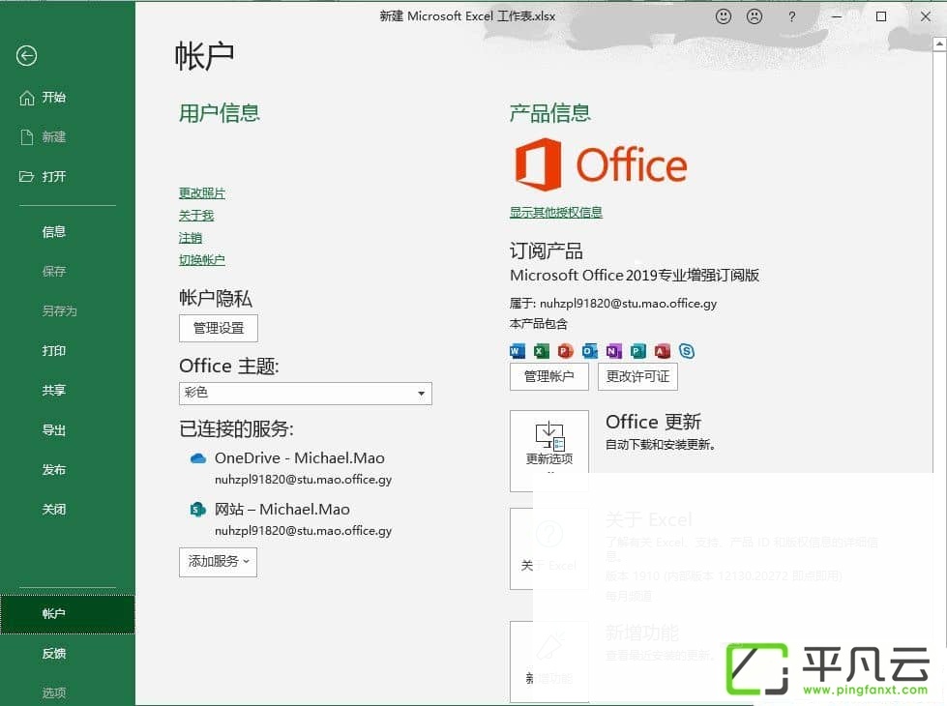Click the smiley face feedback icon
The image size is (947, 706).
(x=723, y=16)
